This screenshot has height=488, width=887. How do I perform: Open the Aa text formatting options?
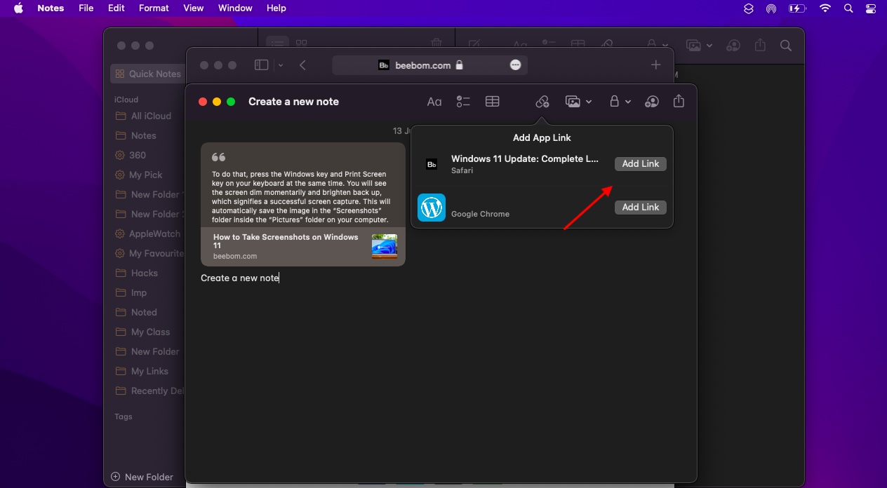(434, 102)
